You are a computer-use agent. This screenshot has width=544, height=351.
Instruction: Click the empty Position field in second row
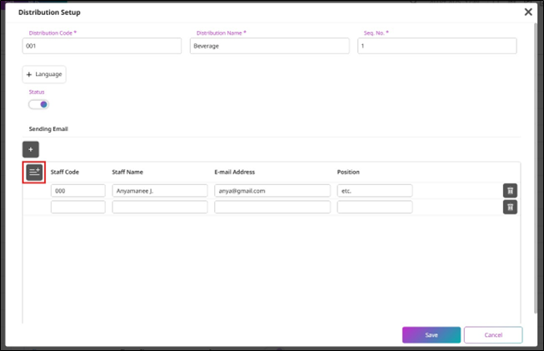pos(375,207)
